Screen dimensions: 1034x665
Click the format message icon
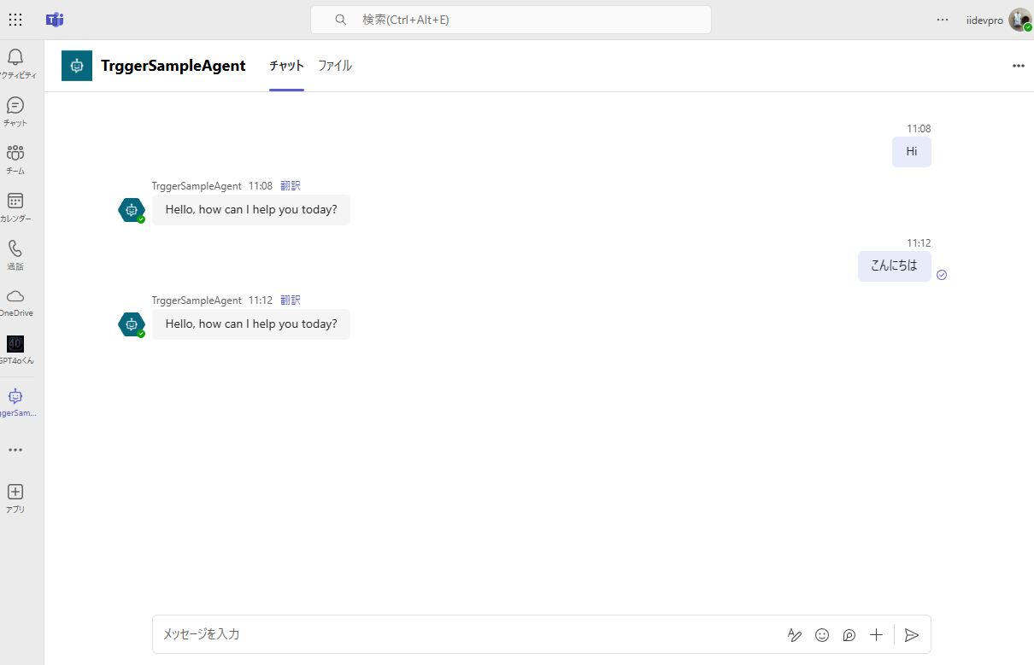pos(794,634)
